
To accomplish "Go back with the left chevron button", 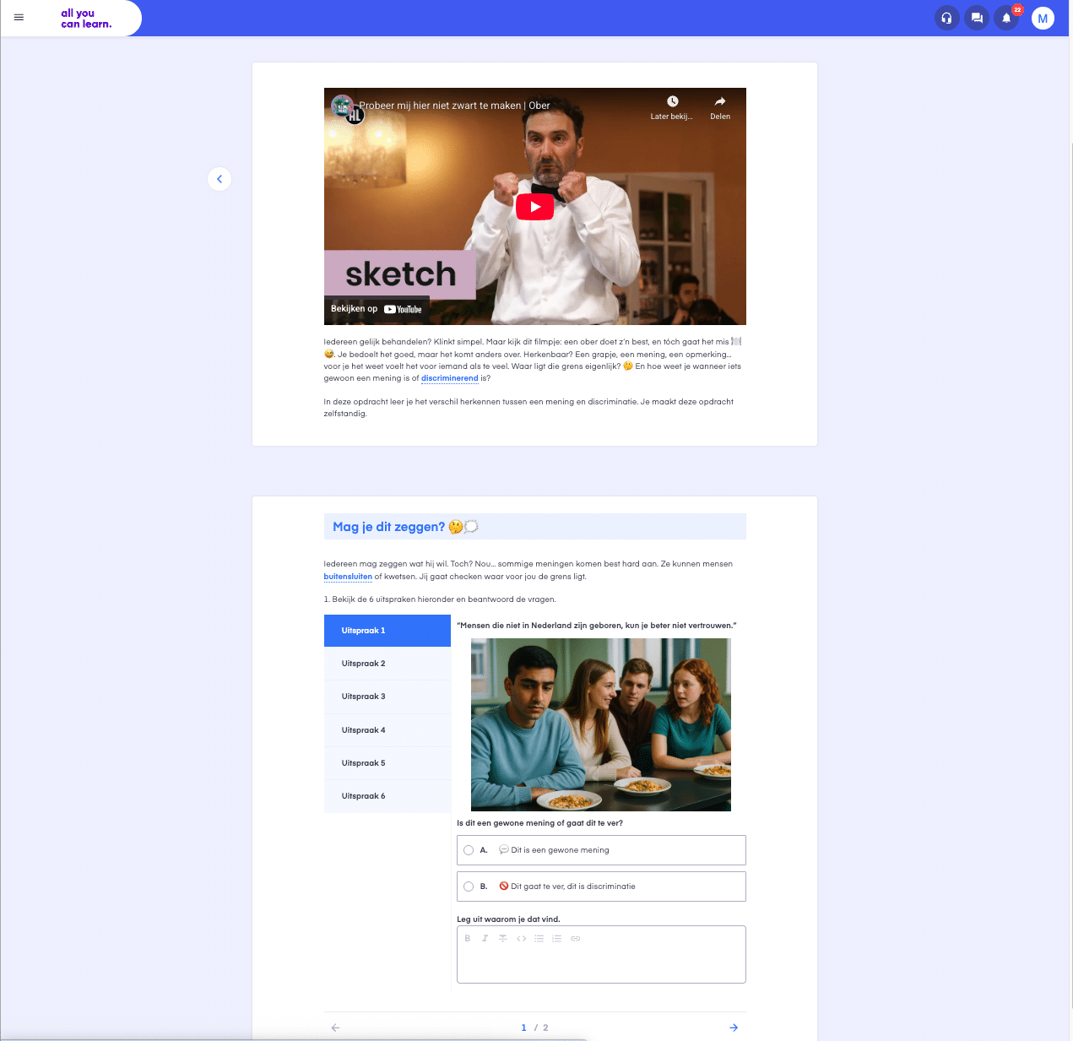I will 219,179.
